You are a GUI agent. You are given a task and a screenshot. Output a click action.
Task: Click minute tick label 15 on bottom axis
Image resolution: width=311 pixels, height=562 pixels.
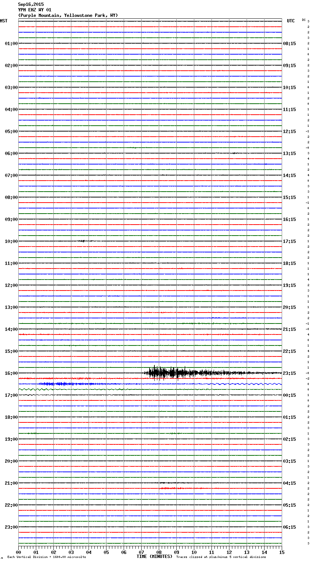point(282,552)
